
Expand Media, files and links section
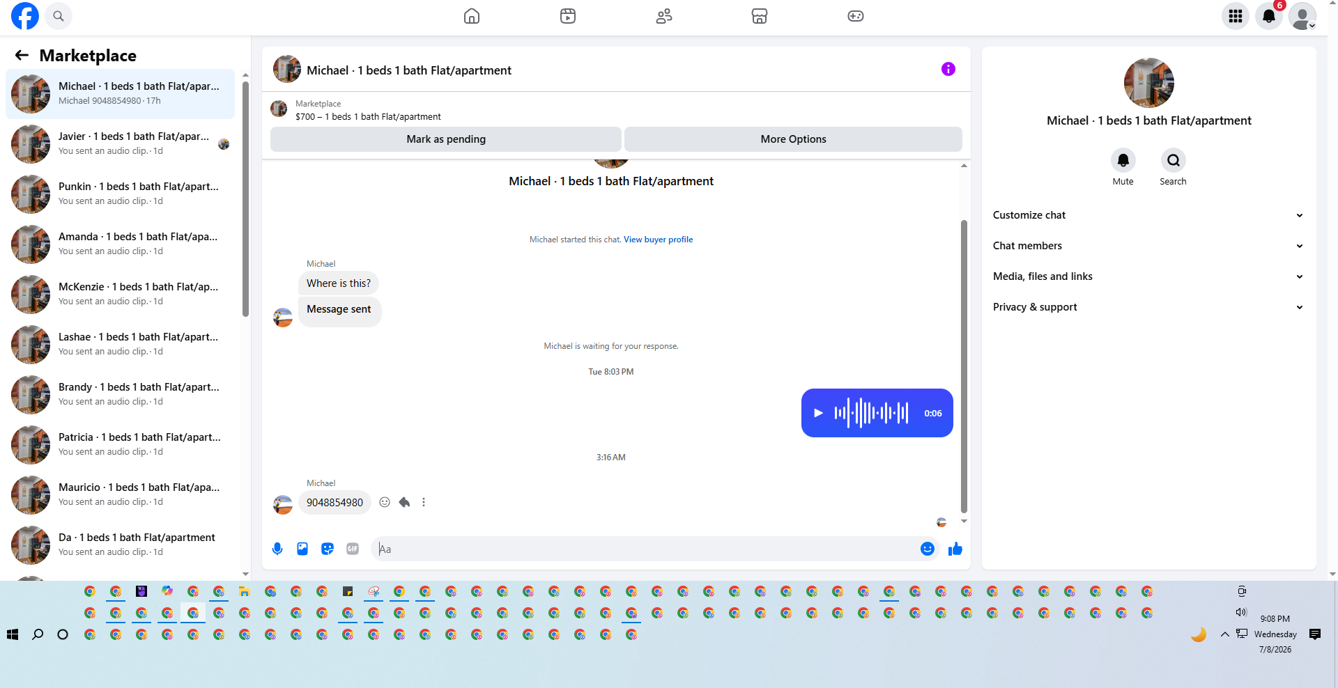1148,276
